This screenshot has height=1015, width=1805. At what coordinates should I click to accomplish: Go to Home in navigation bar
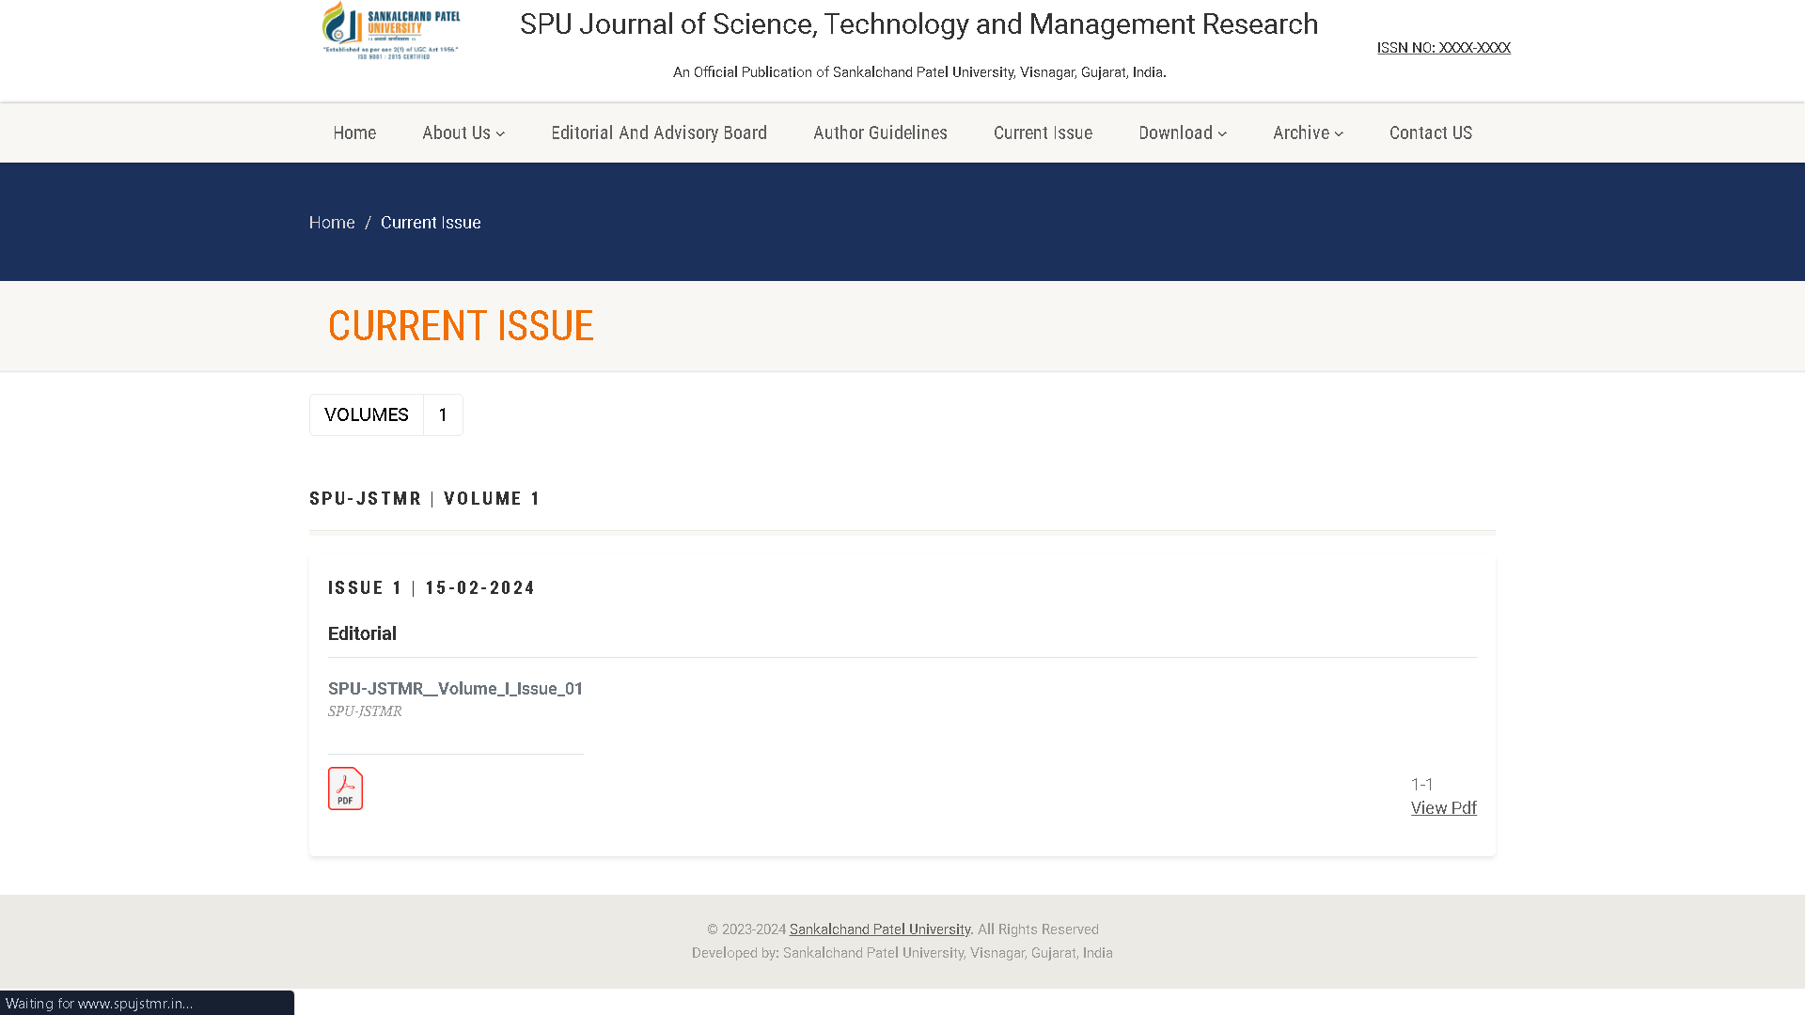354,133
